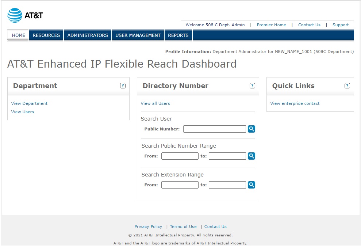Click the footer Contact Us link
361x247 pixels.
coord(215,227)
